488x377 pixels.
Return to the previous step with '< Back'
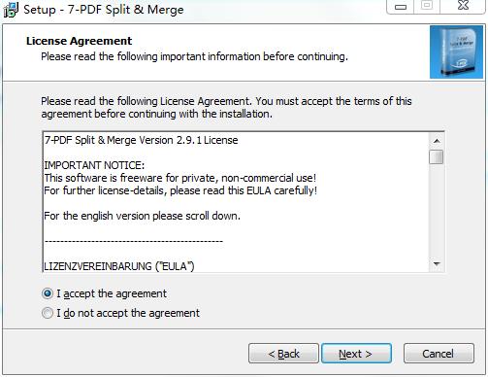[283, 354]
